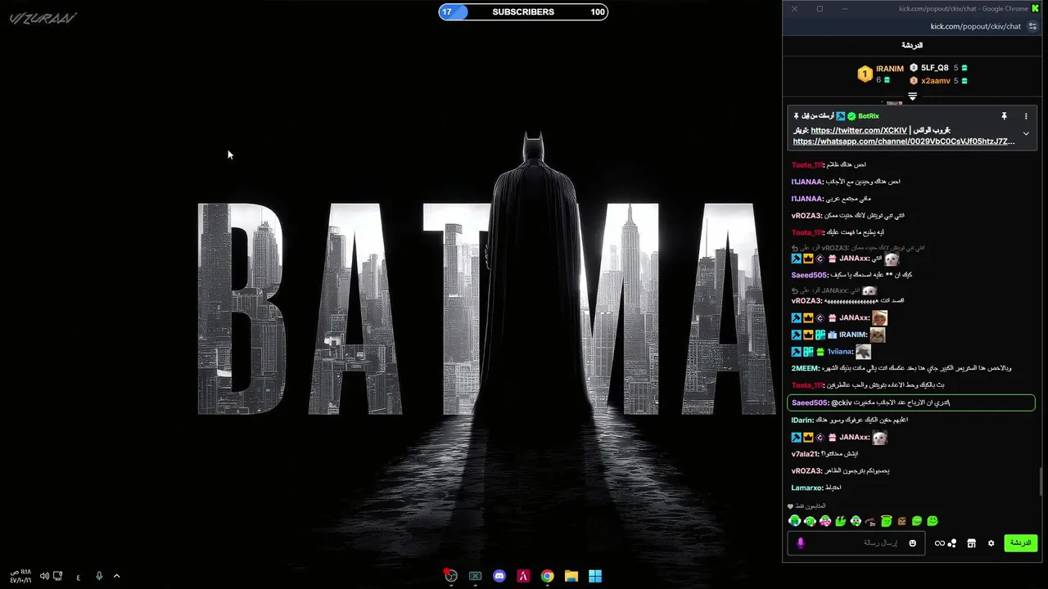Viewport: 1048px width, 589px height.
Task: Open the emote image in 1viiana's message
Action: click(863, 352)
